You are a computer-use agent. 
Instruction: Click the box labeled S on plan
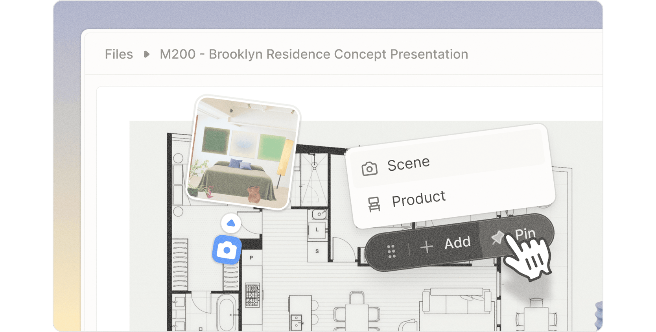pos(317,251)
